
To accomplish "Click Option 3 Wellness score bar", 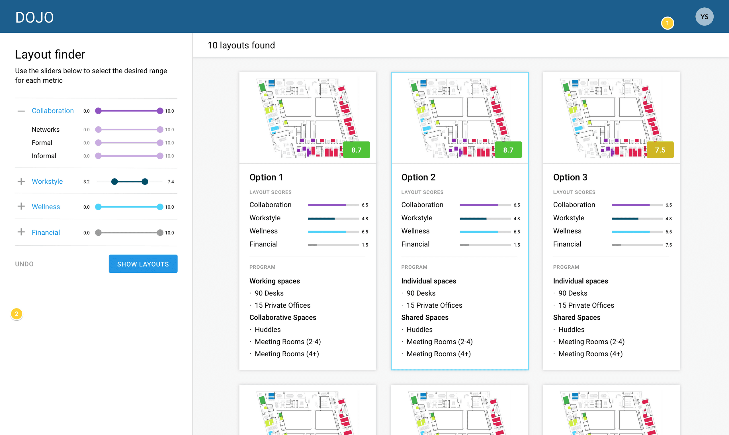I will click(637, 231).
